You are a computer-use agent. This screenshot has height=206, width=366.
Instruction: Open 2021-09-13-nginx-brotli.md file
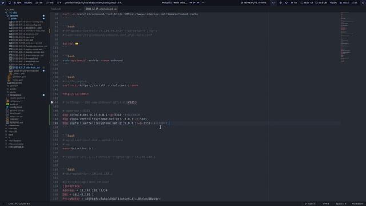pos(27,49)
